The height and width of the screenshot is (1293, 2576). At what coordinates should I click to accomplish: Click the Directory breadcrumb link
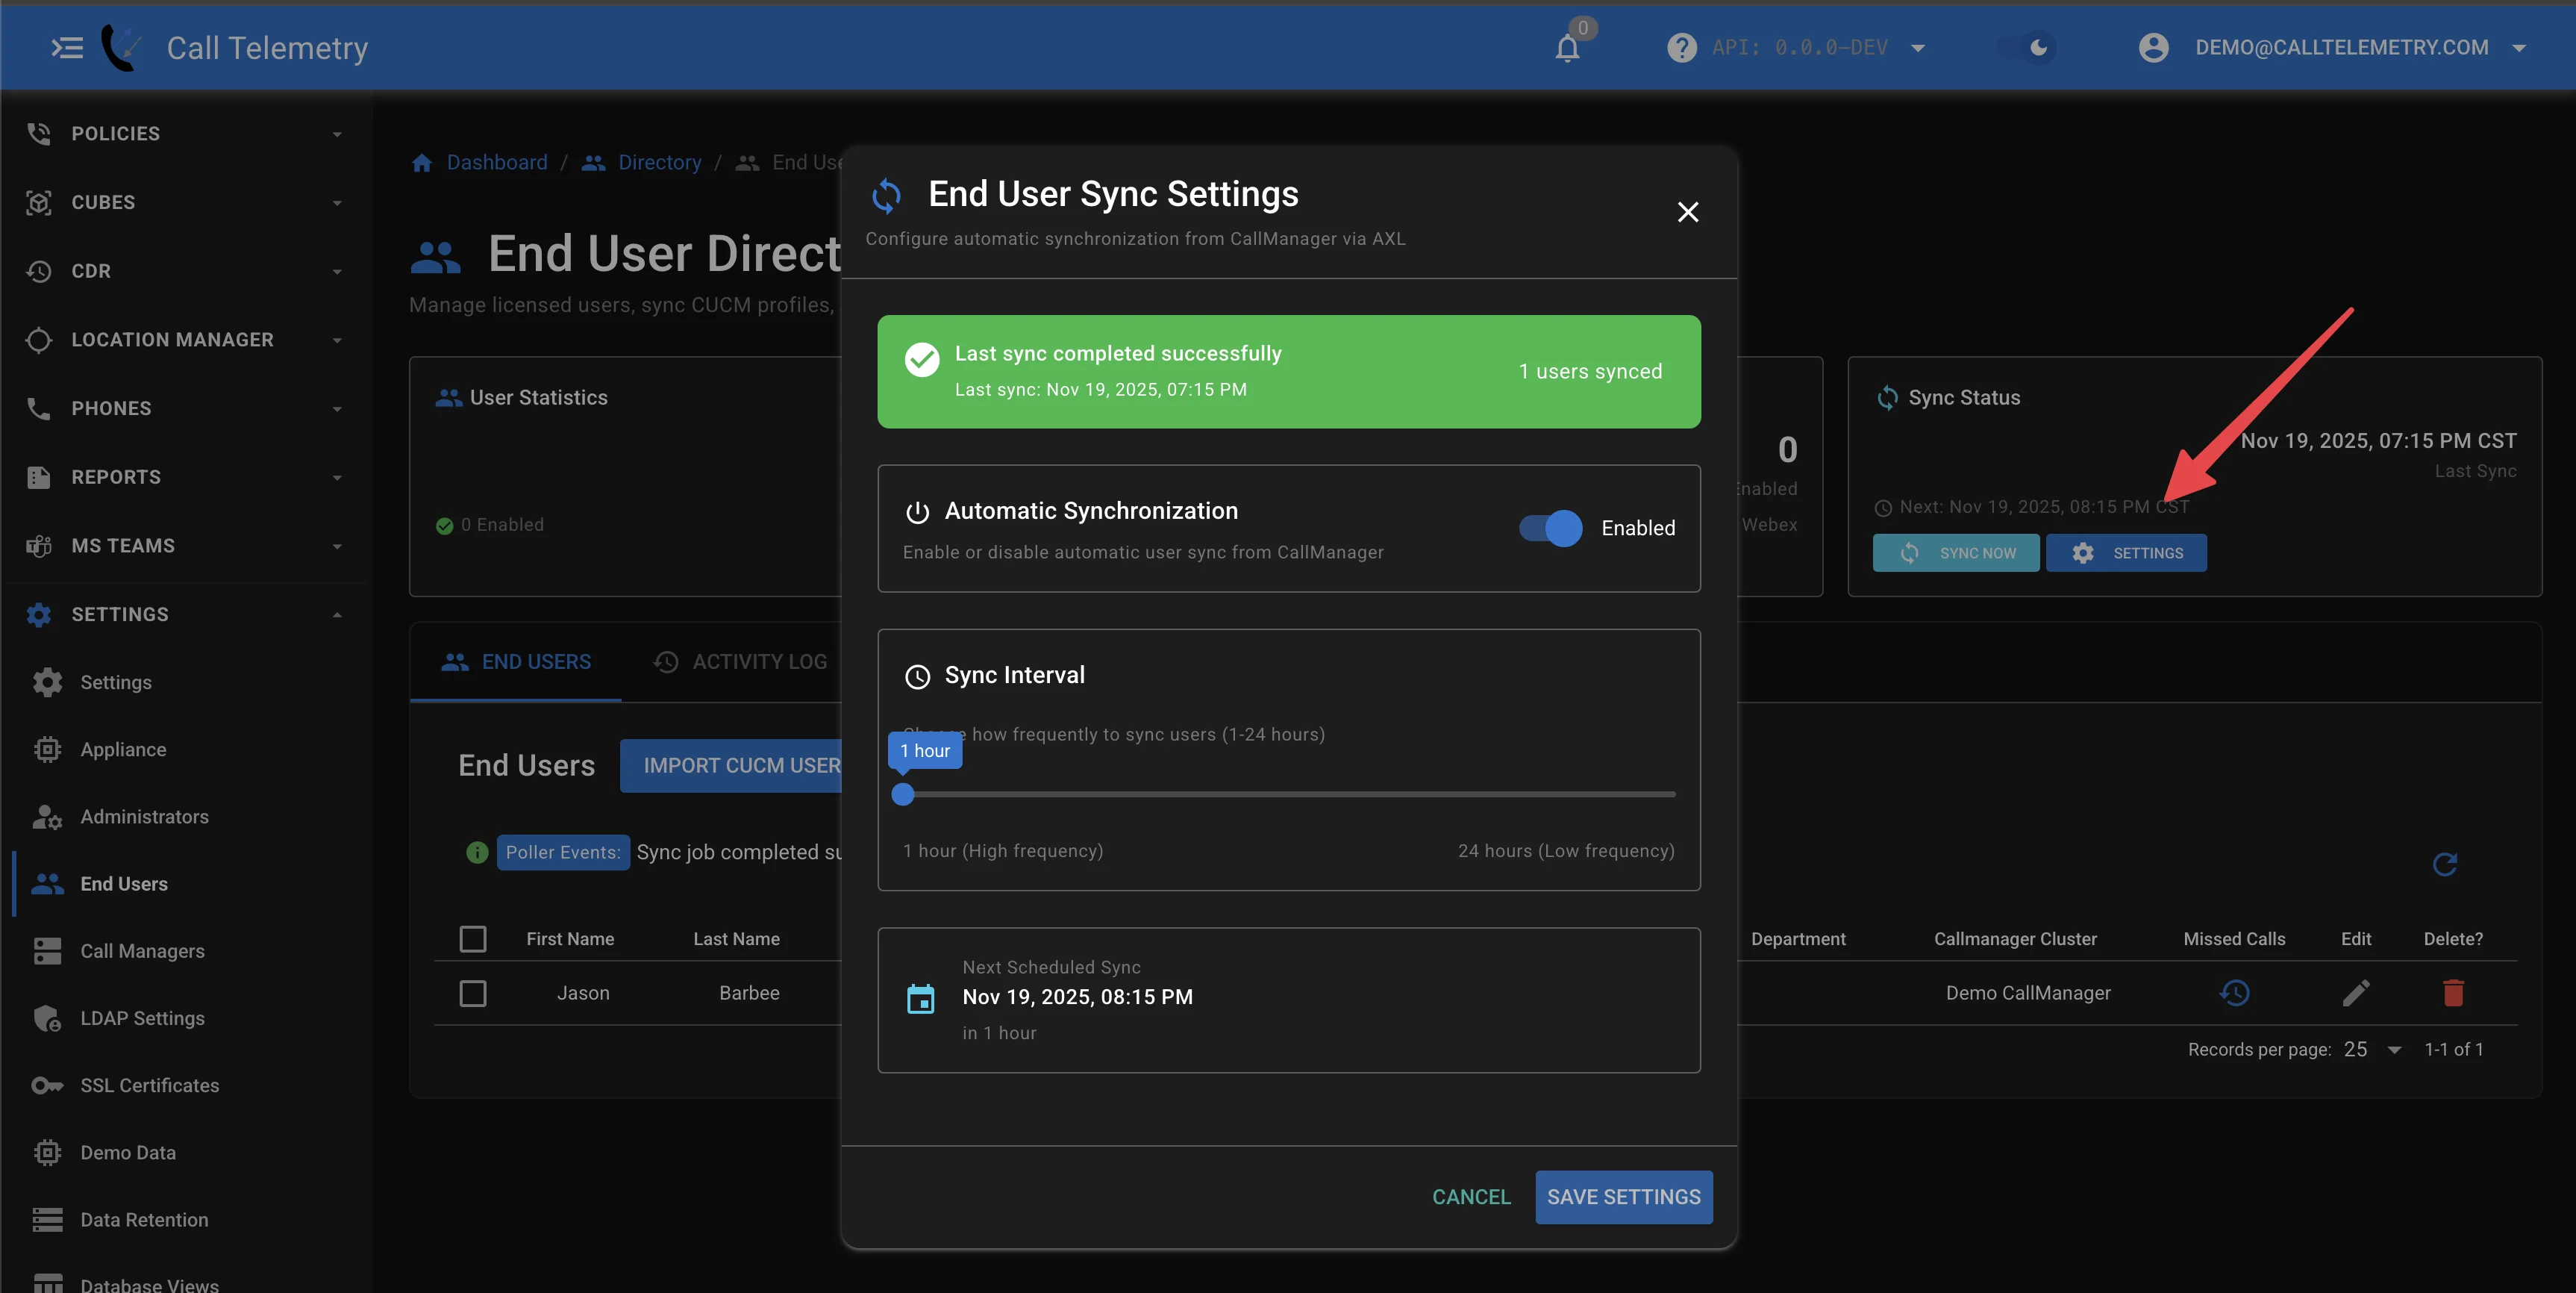(659, 162)
